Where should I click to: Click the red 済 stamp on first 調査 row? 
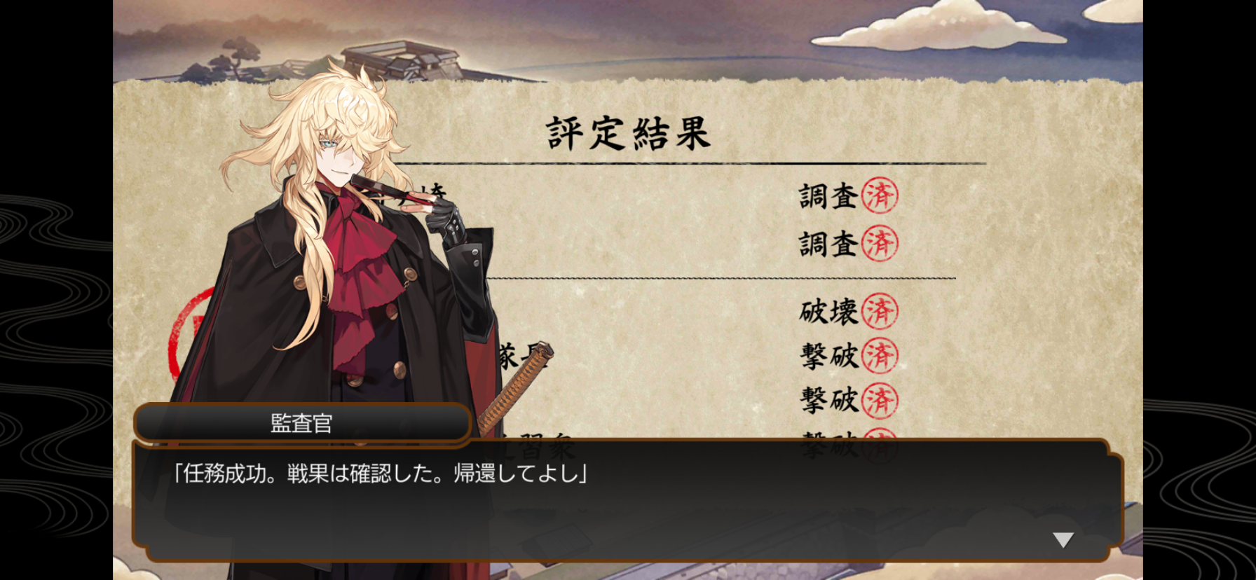pyautogui.click(x=880, y=196)
